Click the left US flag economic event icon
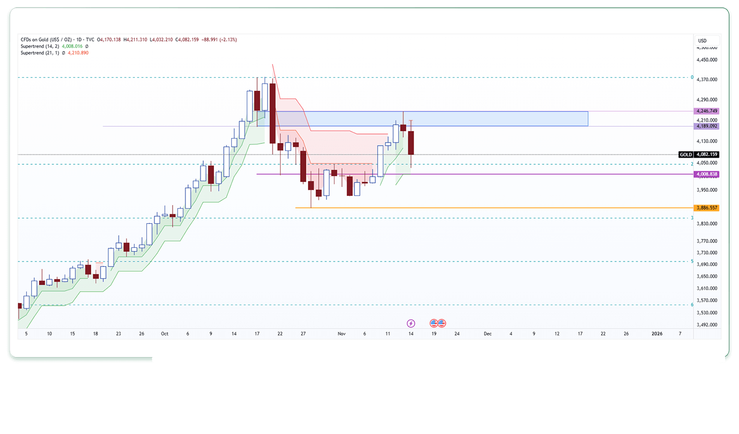 point(434,323)
